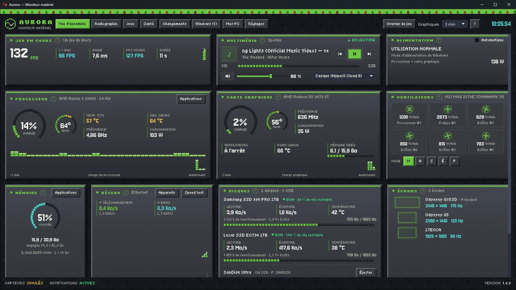
Task: Select the 27E6QA monitor thumbnail
Action: pyautogui.click(x=407, y=233)
